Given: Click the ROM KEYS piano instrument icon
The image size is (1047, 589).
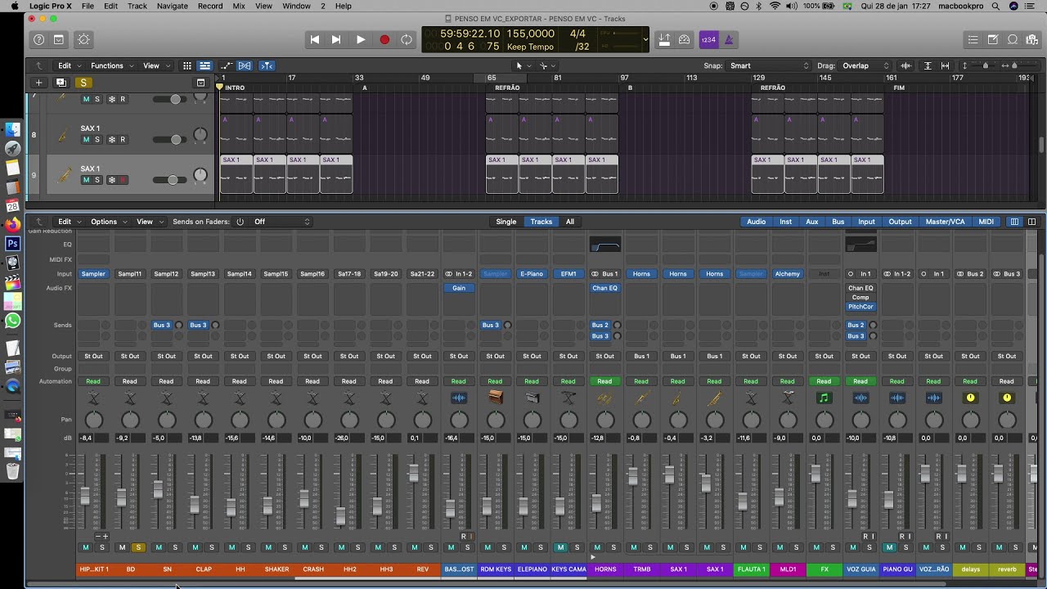Looking at the screenshot, I should (495, 398).
